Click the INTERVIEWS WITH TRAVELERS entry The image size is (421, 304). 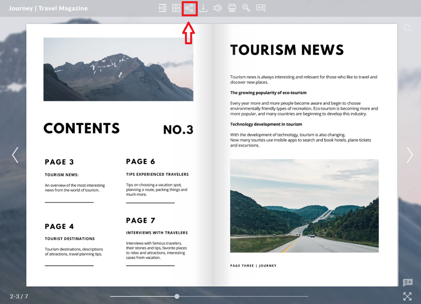pos(157,233)
